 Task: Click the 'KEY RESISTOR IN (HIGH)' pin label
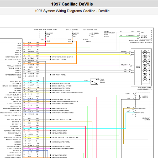tap(13, 59)
